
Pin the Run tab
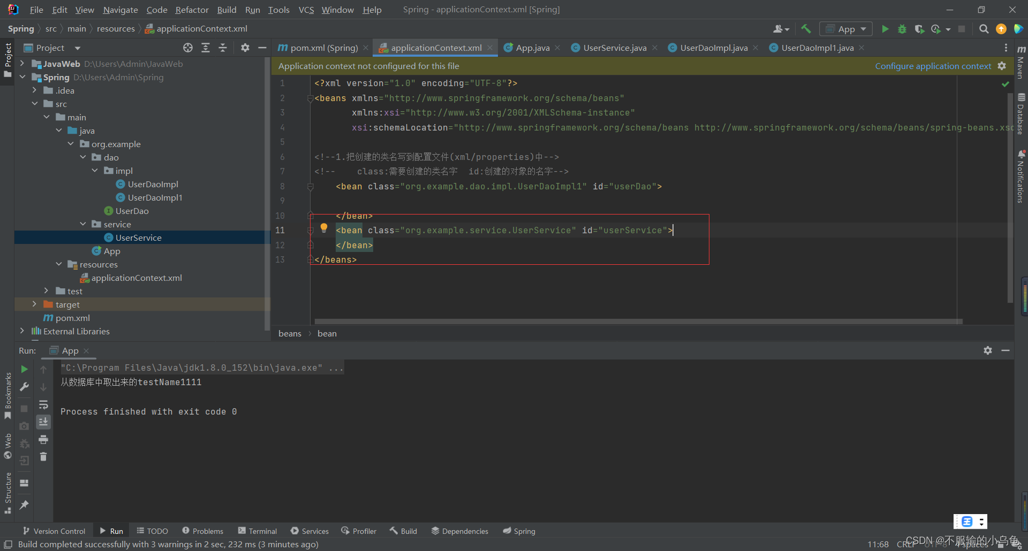click(24, 504)
